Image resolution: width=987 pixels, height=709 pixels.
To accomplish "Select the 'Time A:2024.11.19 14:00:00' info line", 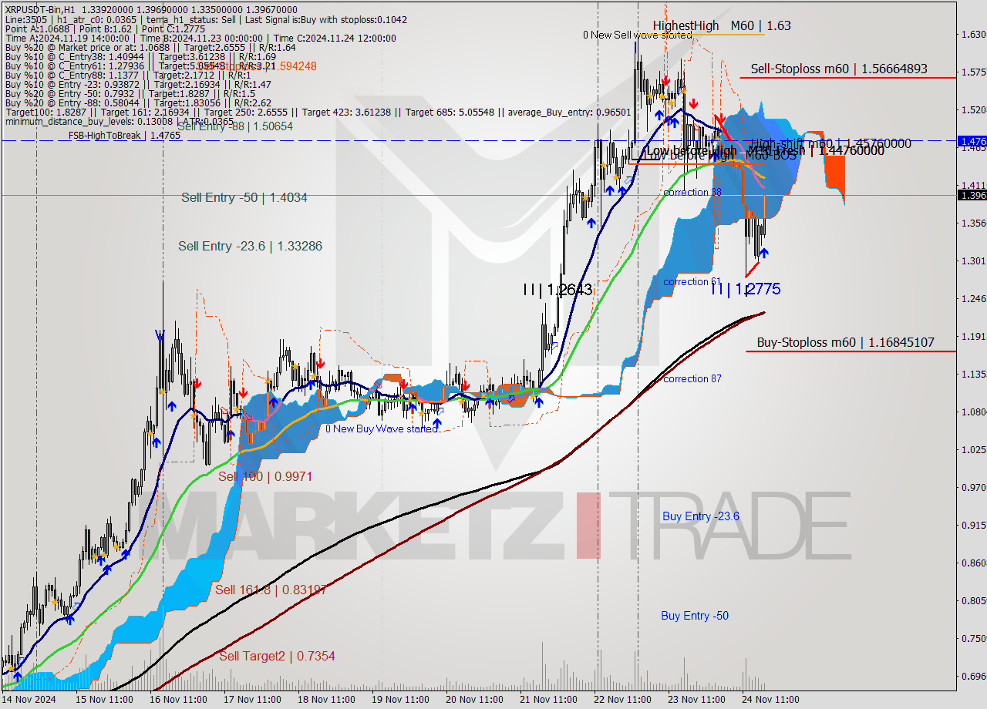I will [x=200, y=38].
